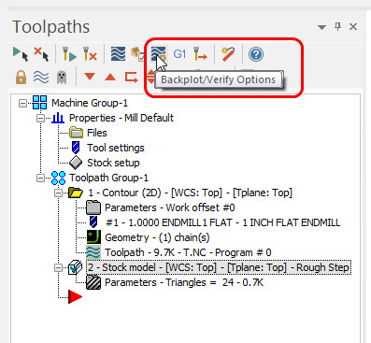Click the Contour (2D) operation folder icon
This screenshot has width=371, height=343.
pos(76,193)
